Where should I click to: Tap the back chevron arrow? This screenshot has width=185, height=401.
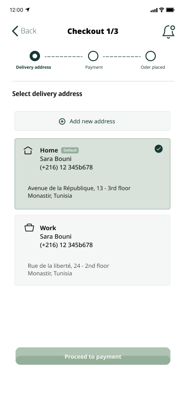click(15, 31)
